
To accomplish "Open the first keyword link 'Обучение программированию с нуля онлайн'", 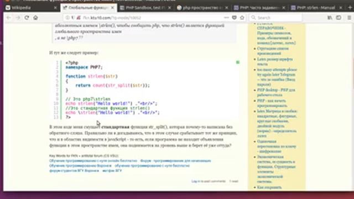I will (93, 161).
